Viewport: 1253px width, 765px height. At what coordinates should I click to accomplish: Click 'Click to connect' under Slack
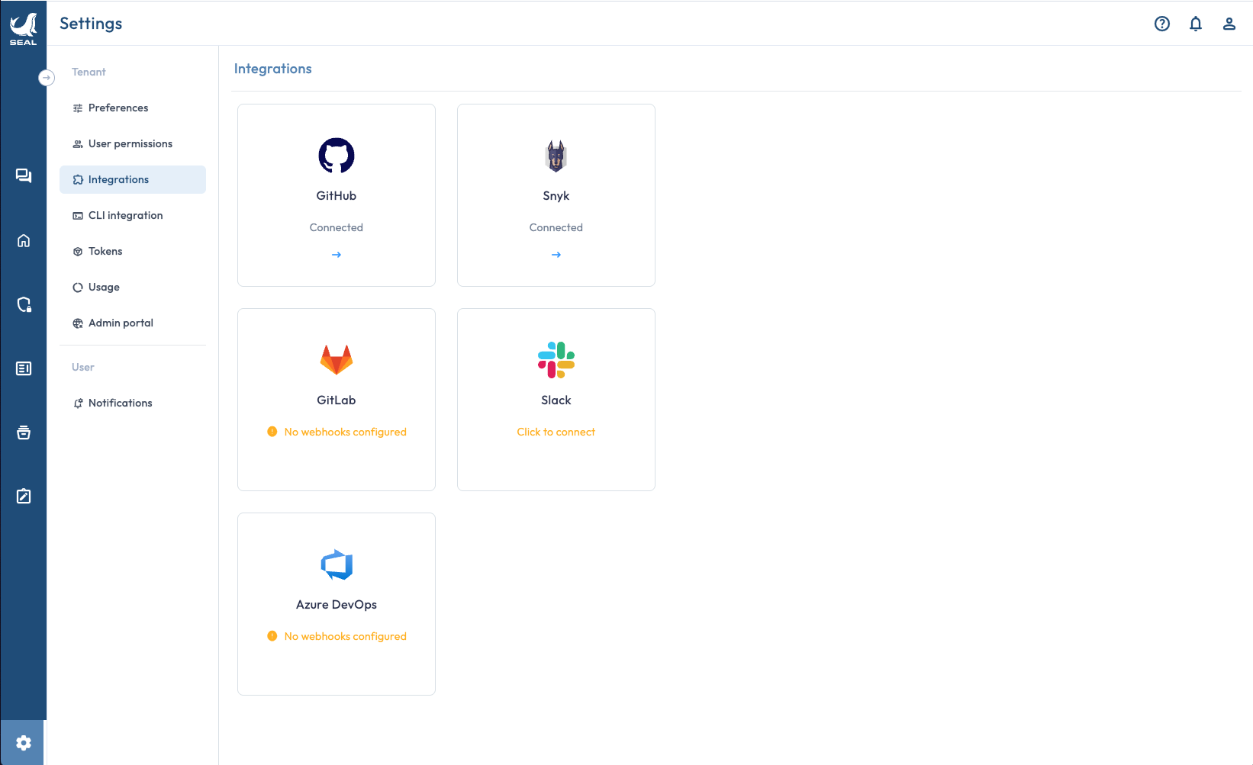click(x=556, y=432)
